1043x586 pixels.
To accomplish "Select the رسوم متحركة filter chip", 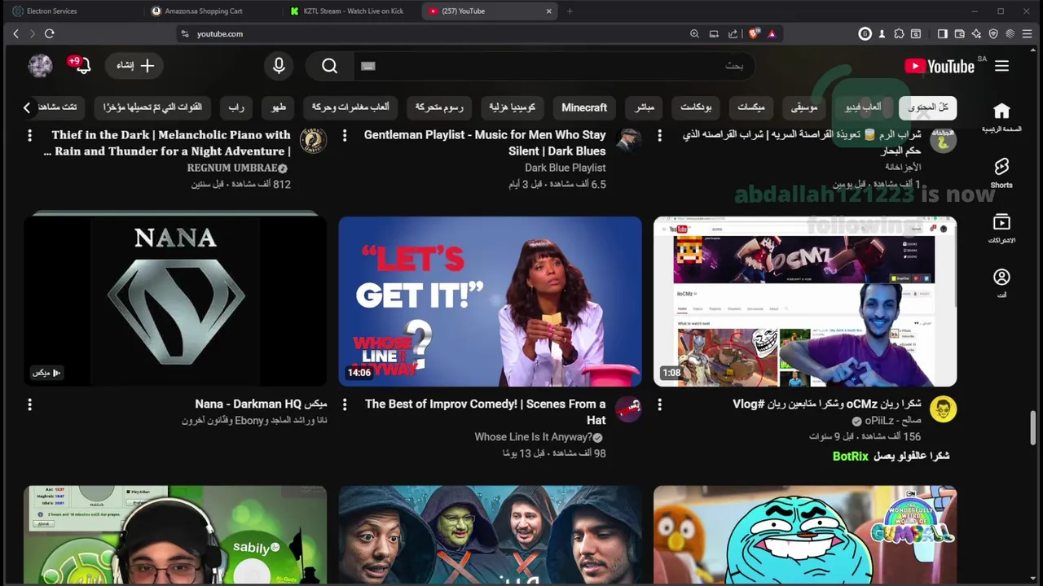I will 439,107.
